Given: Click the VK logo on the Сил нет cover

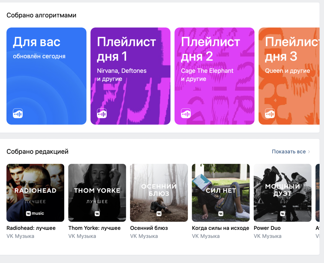Looking at the screenshot, I should point(221,214).
